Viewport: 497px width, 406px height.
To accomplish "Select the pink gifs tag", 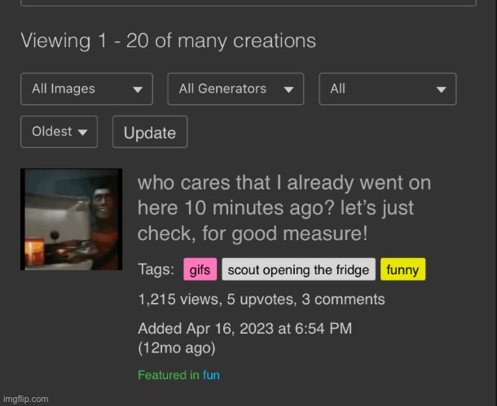I will 200,269.
